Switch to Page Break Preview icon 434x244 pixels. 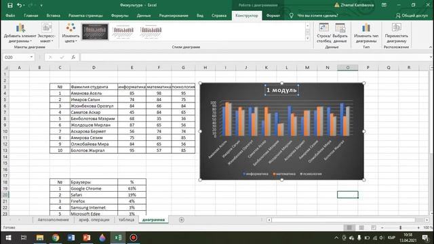tap(374, 228)
